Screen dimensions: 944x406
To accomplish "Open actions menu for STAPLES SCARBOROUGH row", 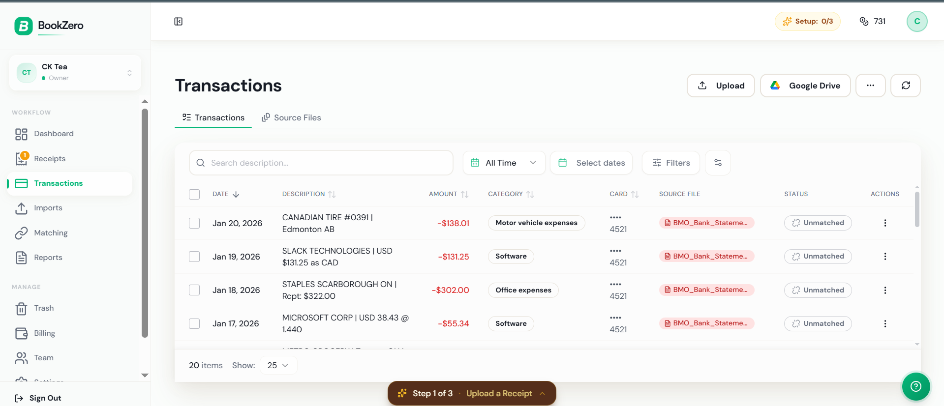I will (885, 290).
